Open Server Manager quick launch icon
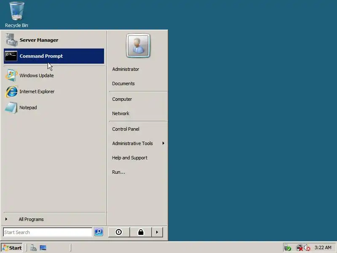The image size is (337, 253). (33, 248)
